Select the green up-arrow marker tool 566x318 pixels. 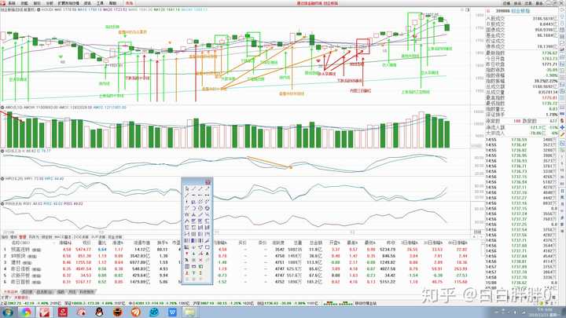tap(193, 254)
